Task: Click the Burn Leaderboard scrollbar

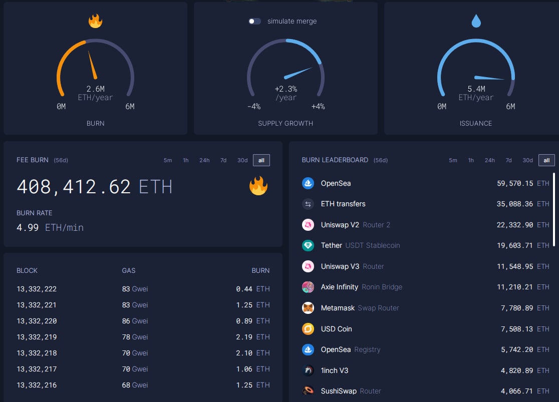Action: click(x=553, y=210)
